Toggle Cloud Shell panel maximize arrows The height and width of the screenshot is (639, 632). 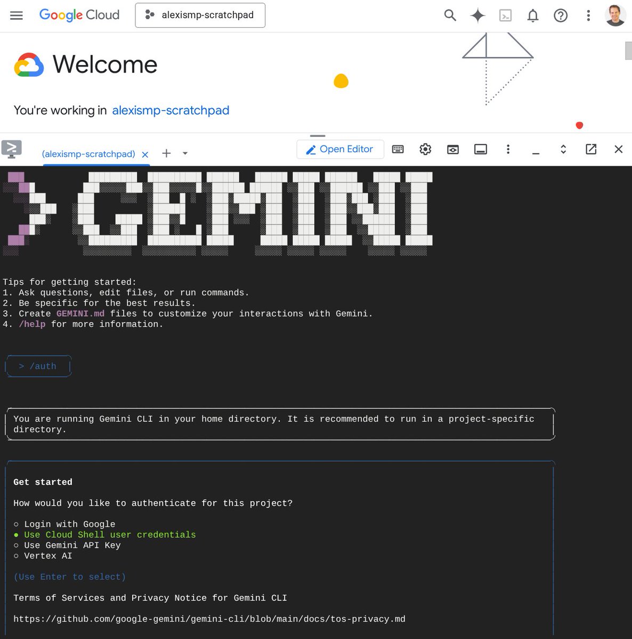pyautogui.click(x=563, y=149)
